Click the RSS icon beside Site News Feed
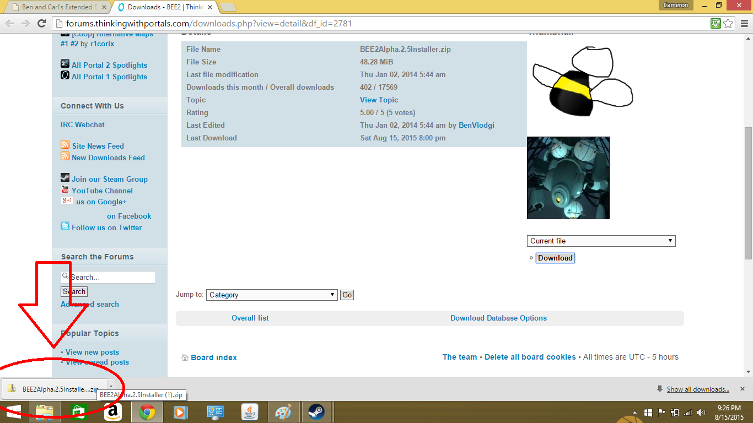The image size is (753, 423). [x=65, y=145]
